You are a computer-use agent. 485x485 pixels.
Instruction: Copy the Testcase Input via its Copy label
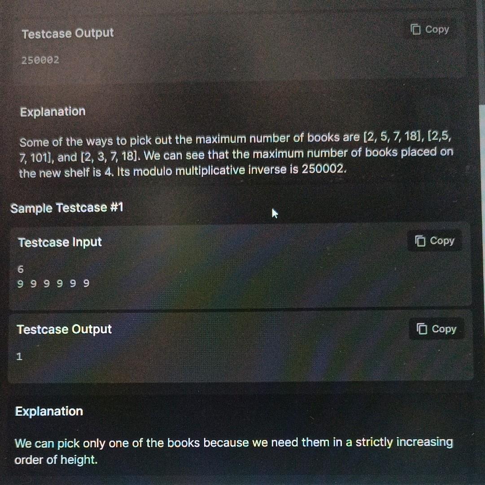point(442,241)
